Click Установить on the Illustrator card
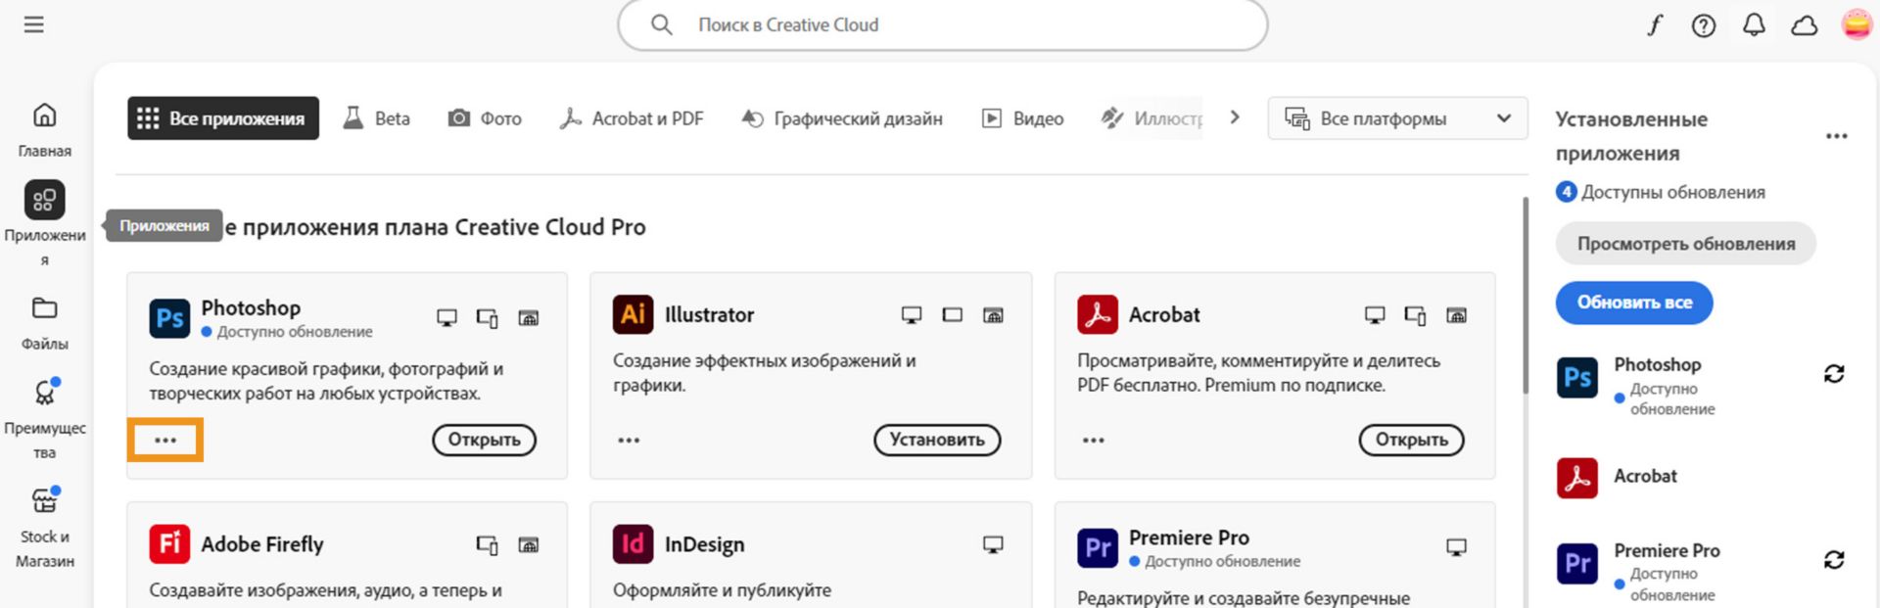The width and height of the screenshot is (1880, 608). click(x=937, y=440)
